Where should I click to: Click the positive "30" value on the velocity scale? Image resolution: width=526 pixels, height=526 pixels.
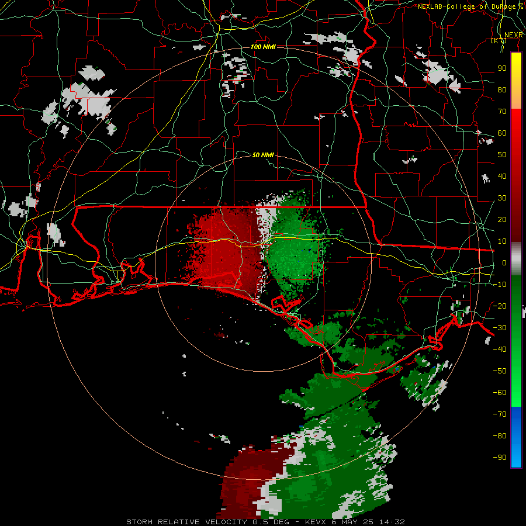pyautogui.click(x=502, y=198)
